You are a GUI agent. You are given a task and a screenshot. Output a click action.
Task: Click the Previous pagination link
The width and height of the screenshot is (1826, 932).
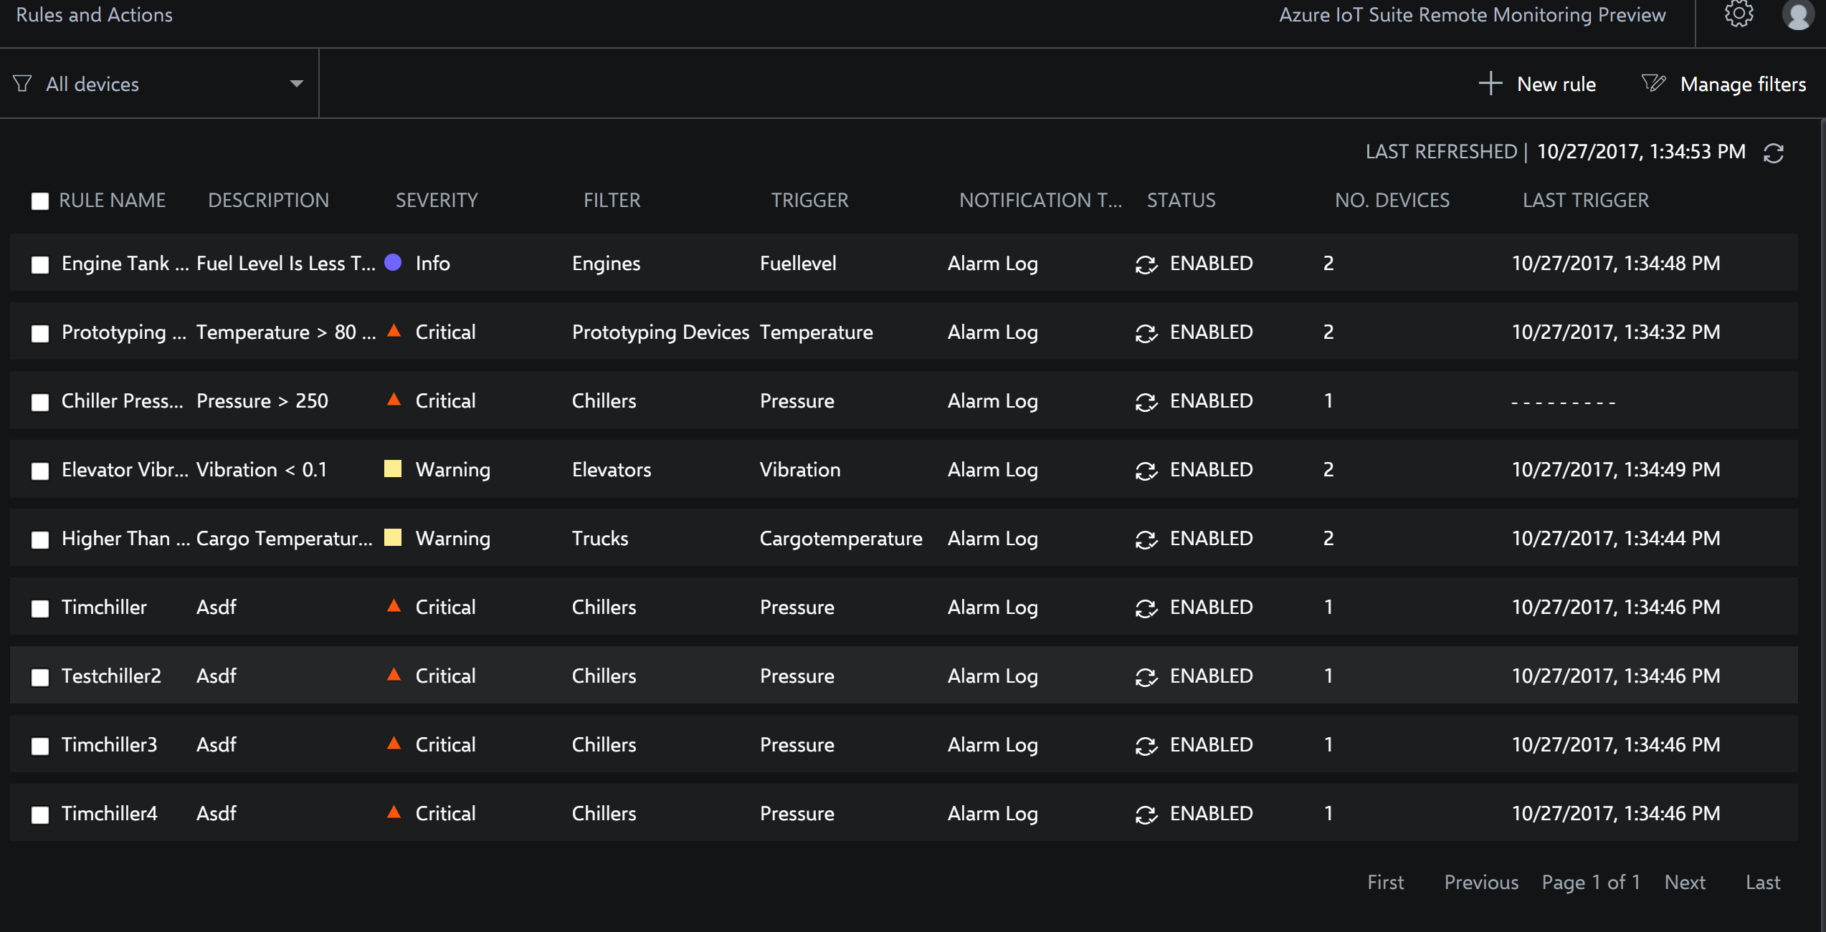[x=1480, y=882]
